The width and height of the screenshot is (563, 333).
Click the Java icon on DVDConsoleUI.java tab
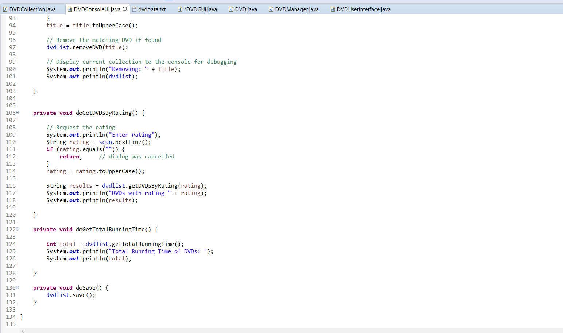point(69,9)
